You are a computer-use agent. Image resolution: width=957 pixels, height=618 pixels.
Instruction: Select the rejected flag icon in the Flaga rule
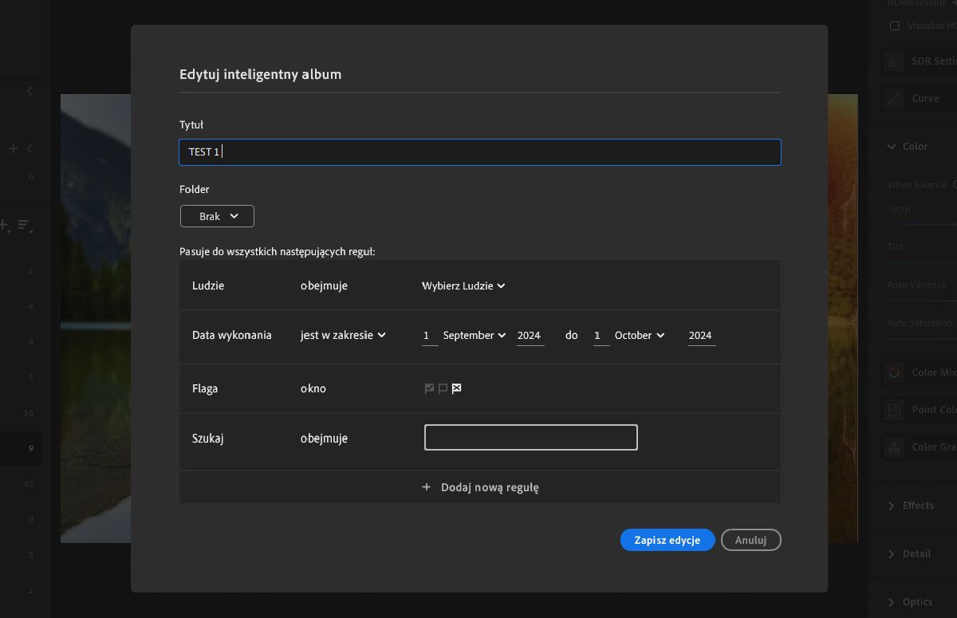point(456,388)
